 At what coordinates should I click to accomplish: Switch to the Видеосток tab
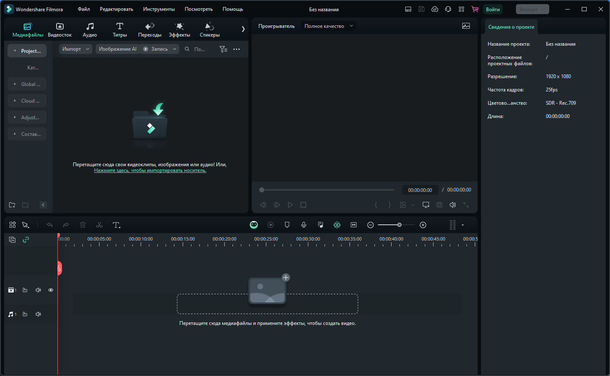pos(60,30)
